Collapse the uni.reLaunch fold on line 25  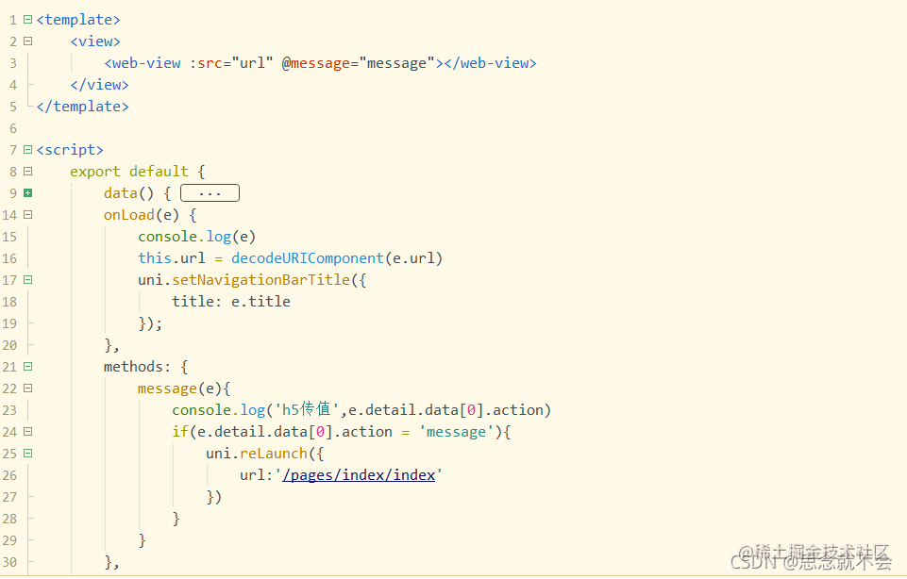pyautogui.click(x=26, y=453)
